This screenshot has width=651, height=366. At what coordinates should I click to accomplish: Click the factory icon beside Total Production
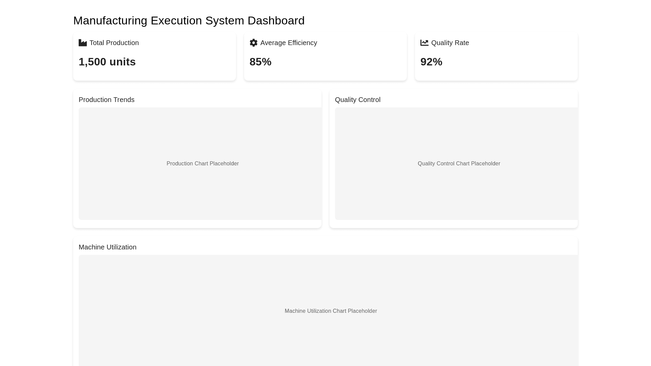point(83,43)
